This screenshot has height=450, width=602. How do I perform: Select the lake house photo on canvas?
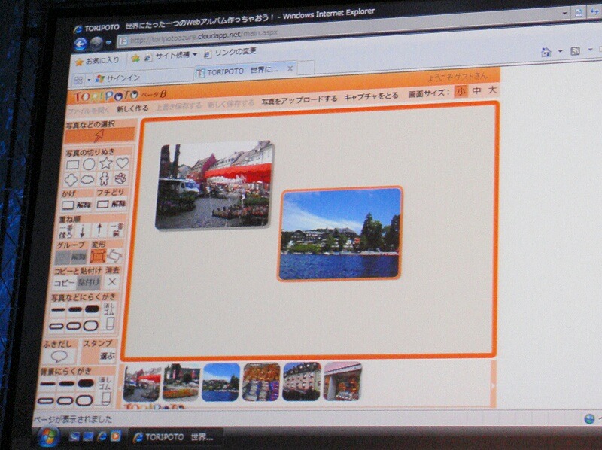[340, 234]
